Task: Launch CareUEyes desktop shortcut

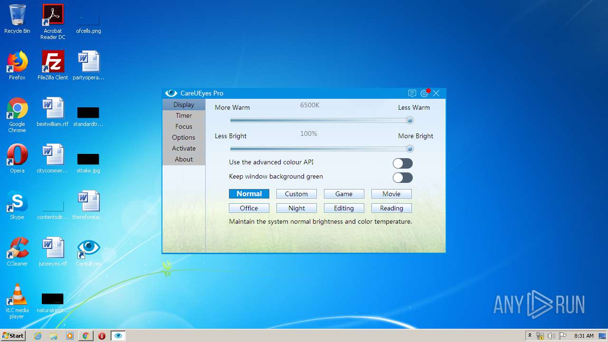Action: [88, 252]
